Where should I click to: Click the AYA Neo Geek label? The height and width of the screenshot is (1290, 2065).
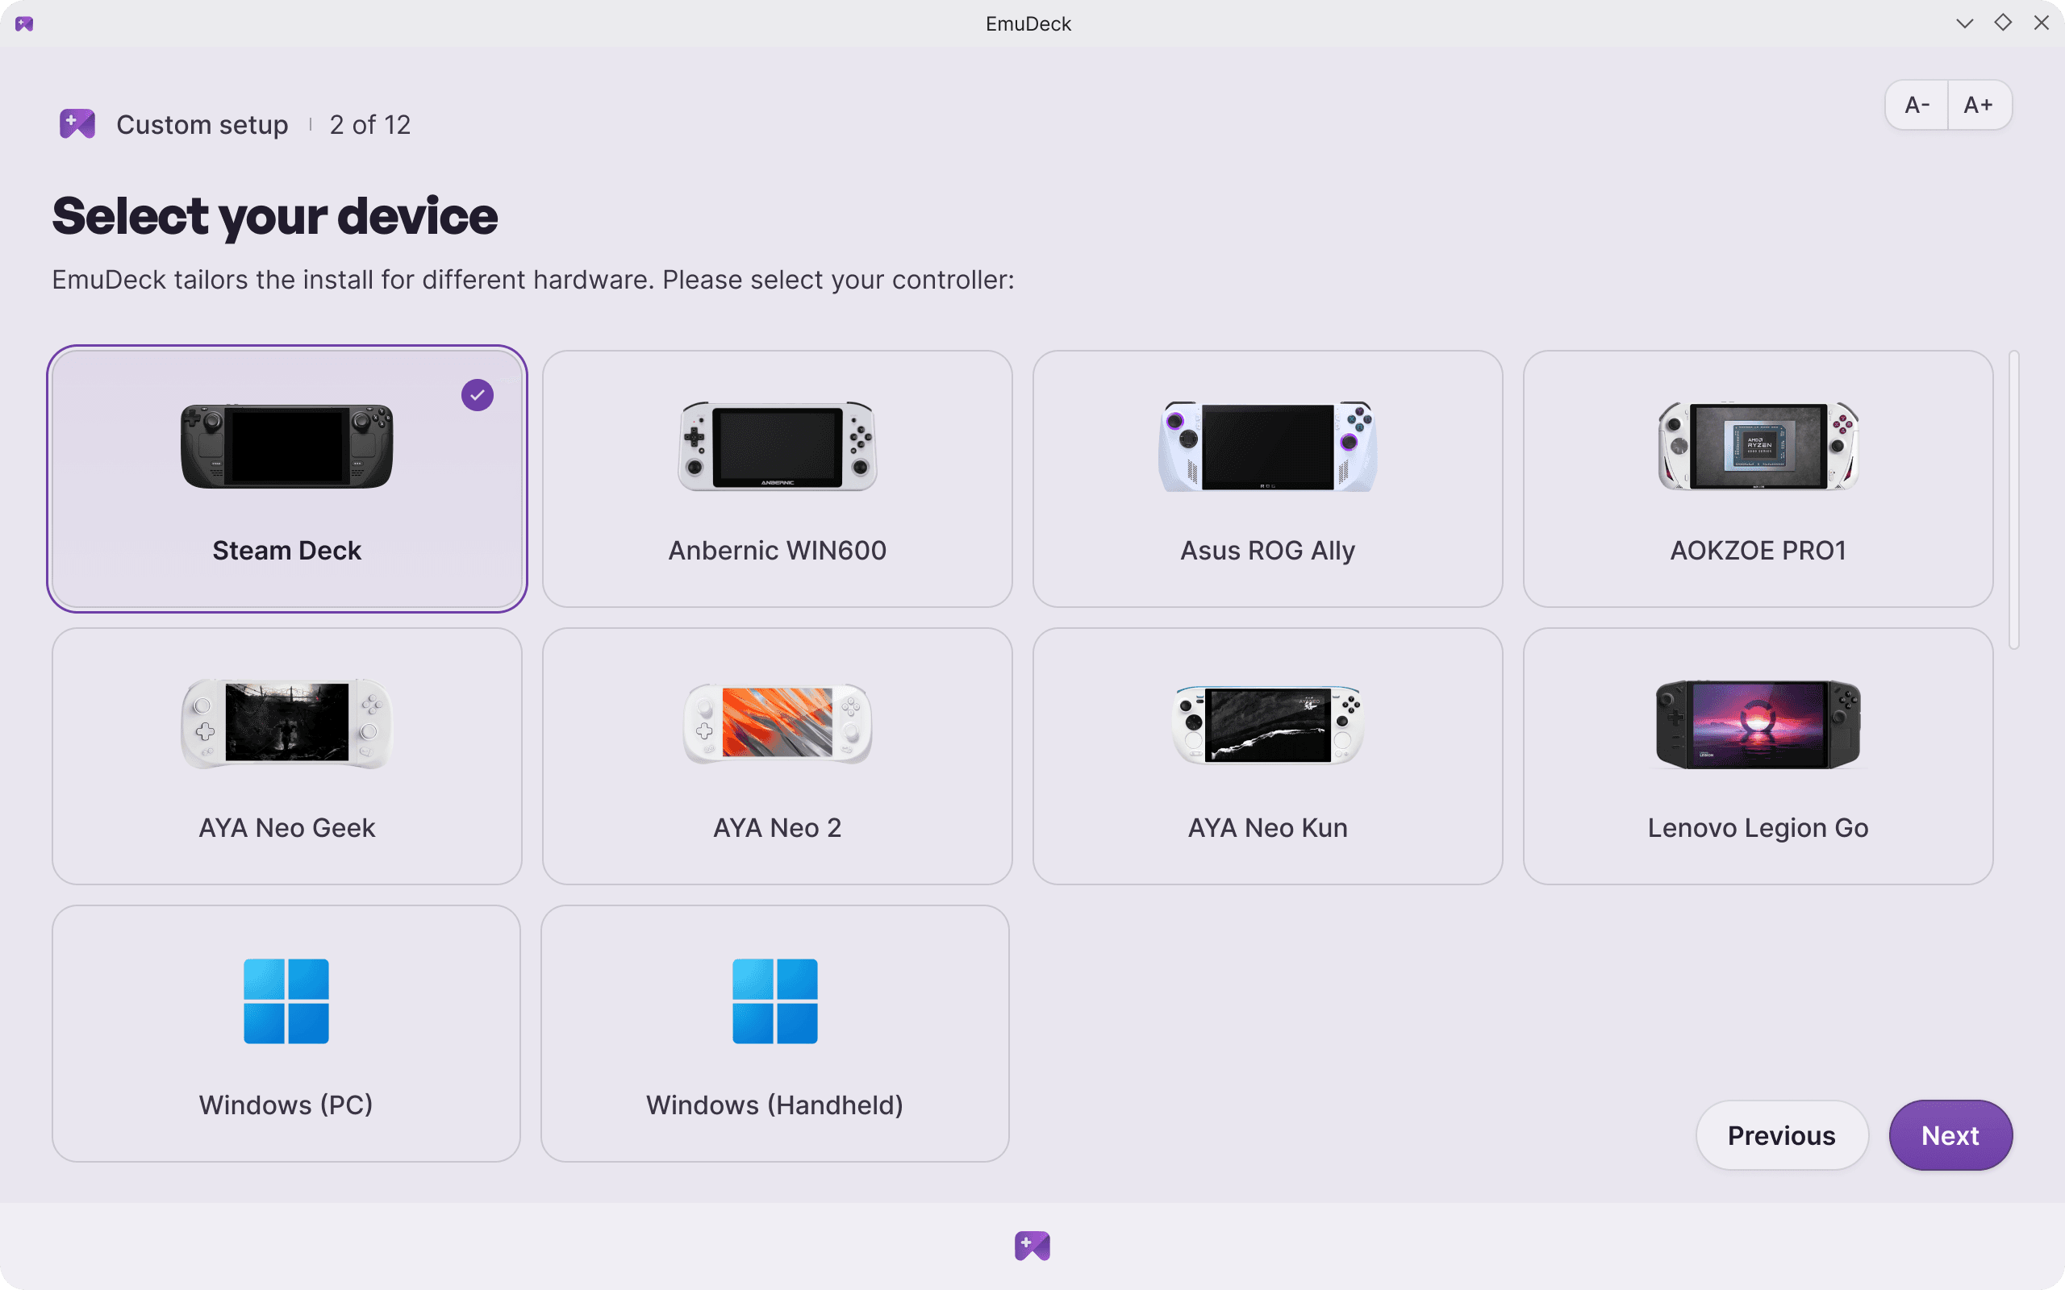tap(286, 827)
